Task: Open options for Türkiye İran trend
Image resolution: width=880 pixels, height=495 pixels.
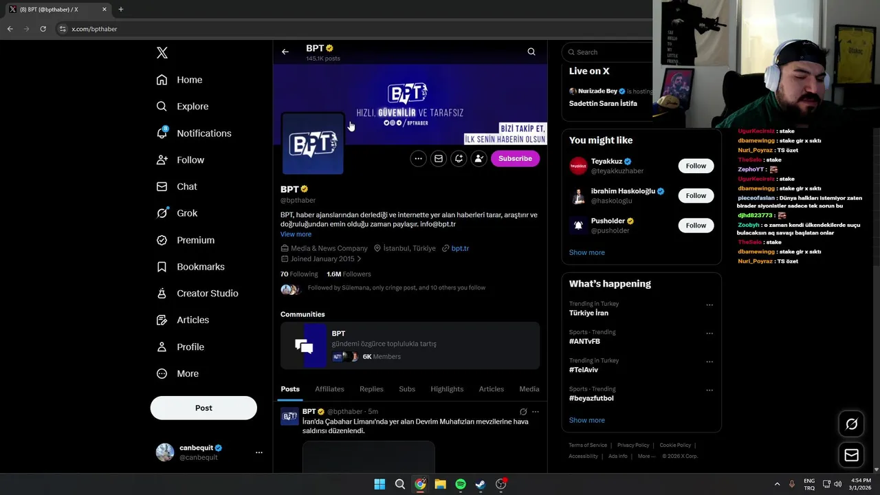Action: click(x=709, y=305)
